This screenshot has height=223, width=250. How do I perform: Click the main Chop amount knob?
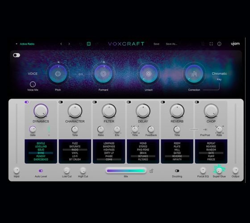[211, 111]
